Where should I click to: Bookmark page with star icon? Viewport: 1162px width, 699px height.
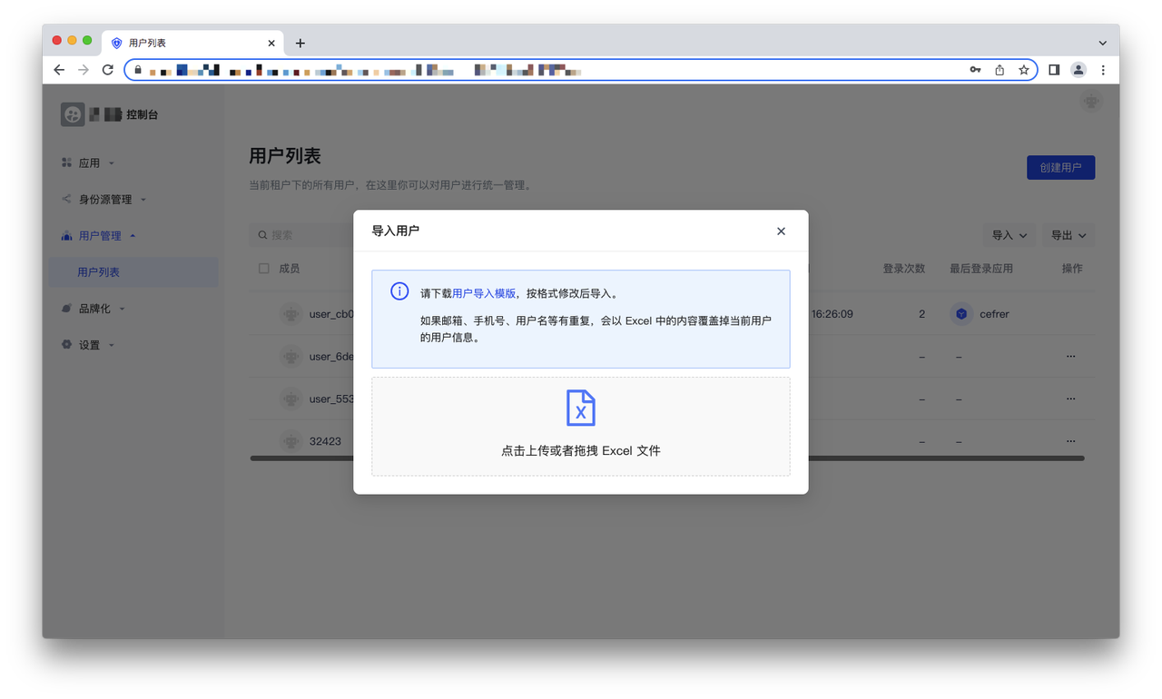point(1024,70)
